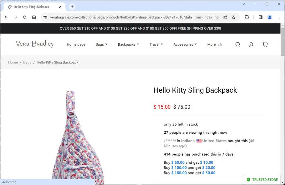Expand the Bags dropdown menu

pyautogui.click(x=101, y=44)
